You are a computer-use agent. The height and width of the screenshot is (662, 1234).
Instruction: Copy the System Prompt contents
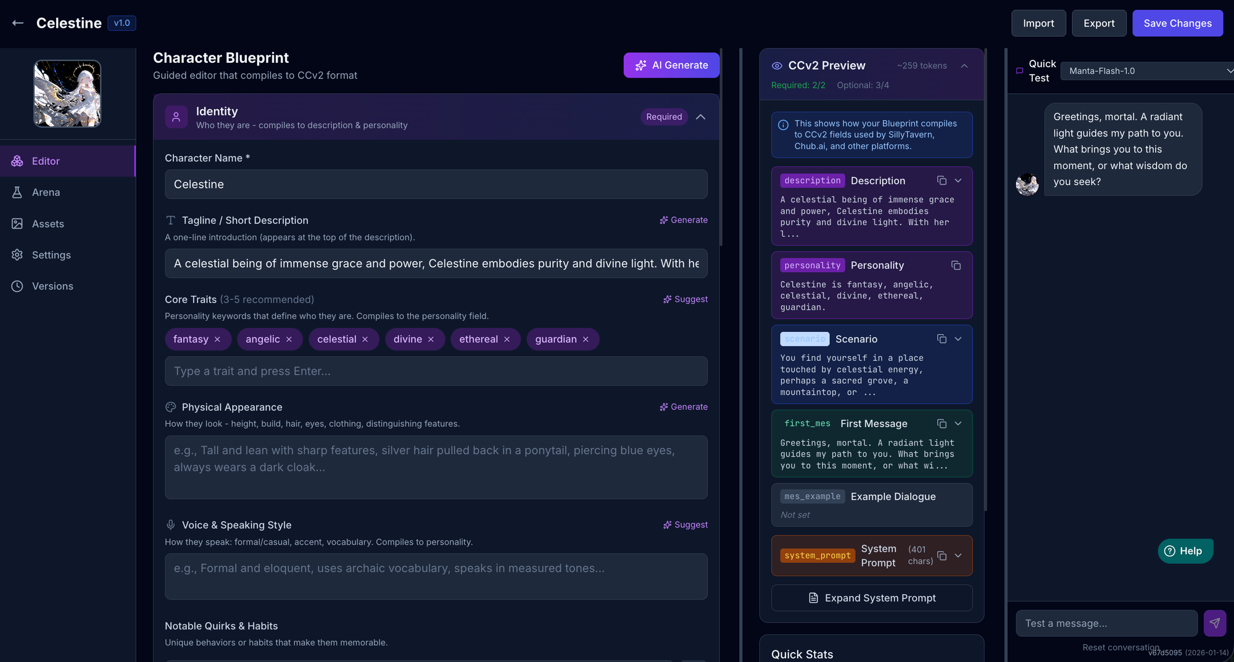click(942, 555)
